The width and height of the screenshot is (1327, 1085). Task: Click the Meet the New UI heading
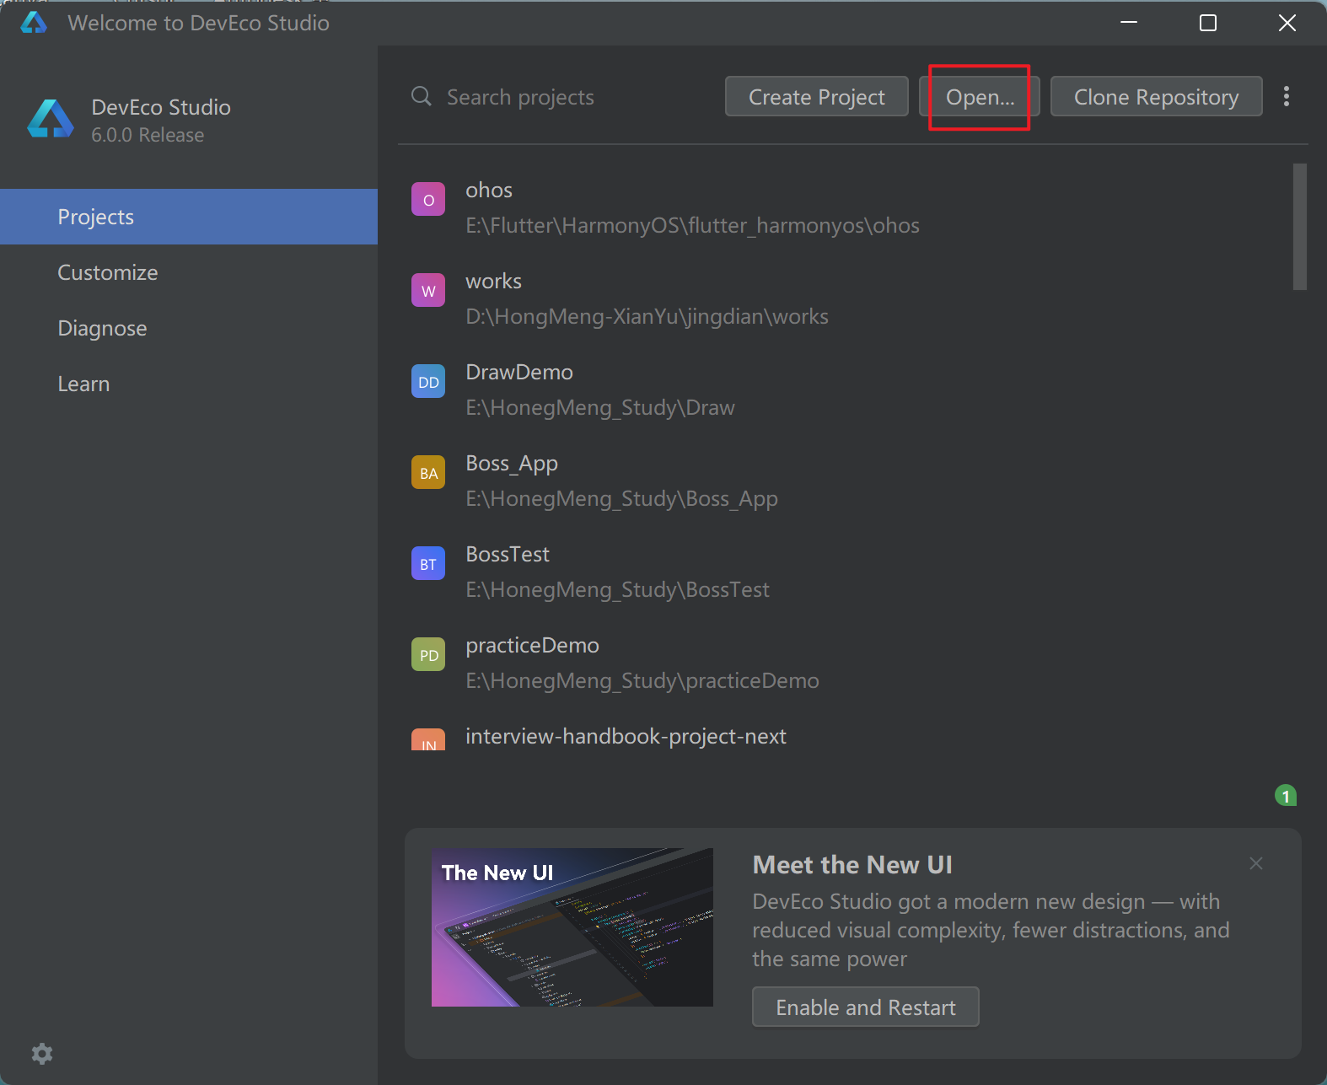point(852,865)
